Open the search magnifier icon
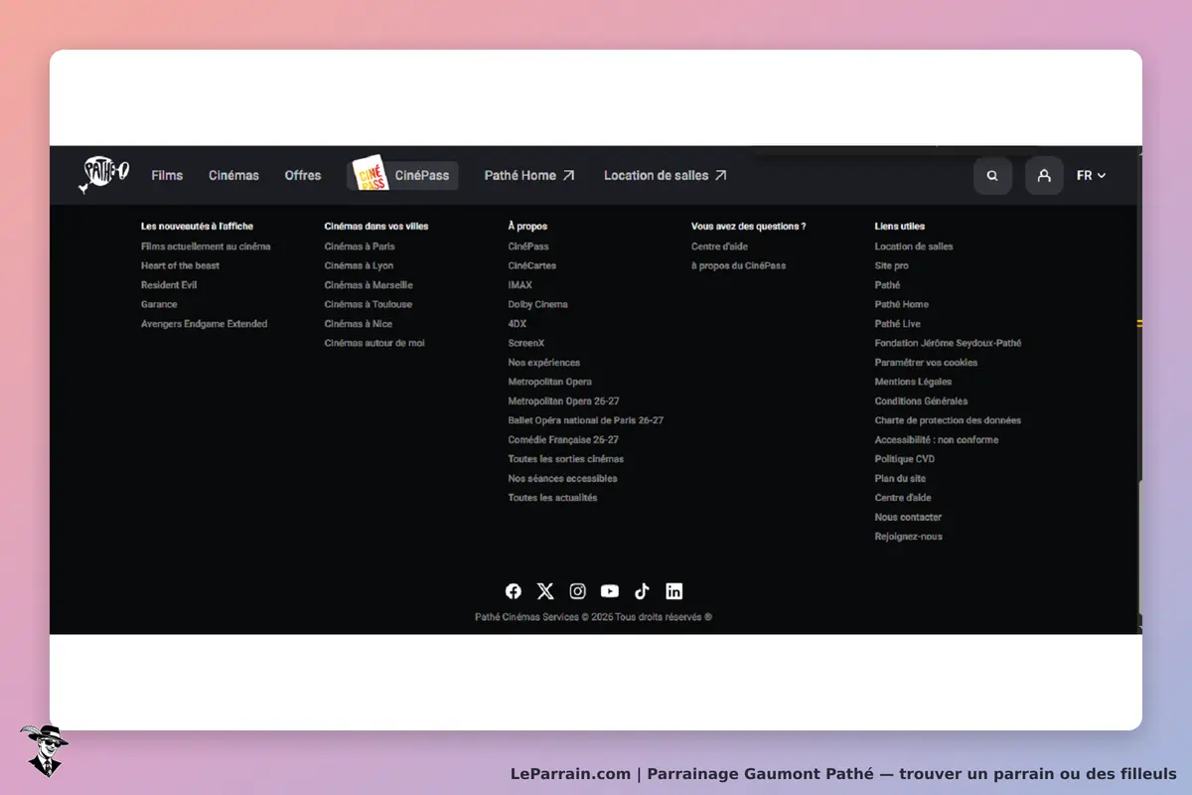 coord(992,176)
